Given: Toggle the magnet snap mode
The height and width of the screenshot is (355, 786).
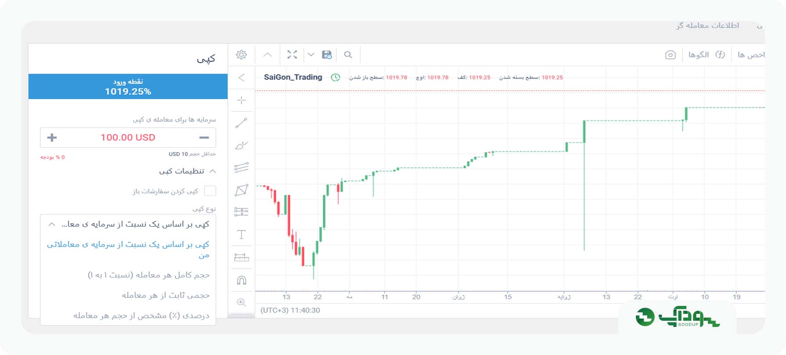Looking at the screenshot, I should (242, 280).
